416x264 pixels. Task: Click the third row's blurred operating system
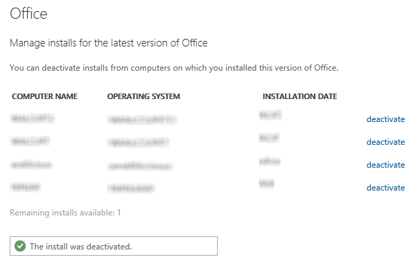(140, 166)
